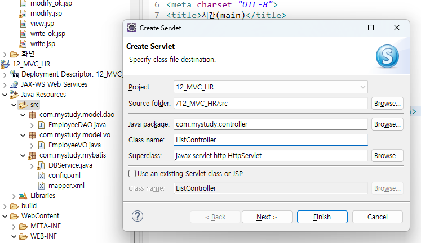
Task: Open help via the question mark icon
Action: (138, 216)
